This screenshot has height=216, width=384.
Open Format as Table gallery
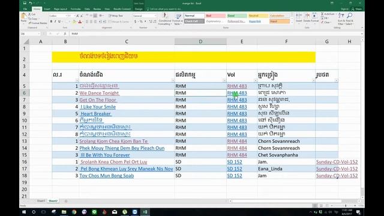pos(178,19)
